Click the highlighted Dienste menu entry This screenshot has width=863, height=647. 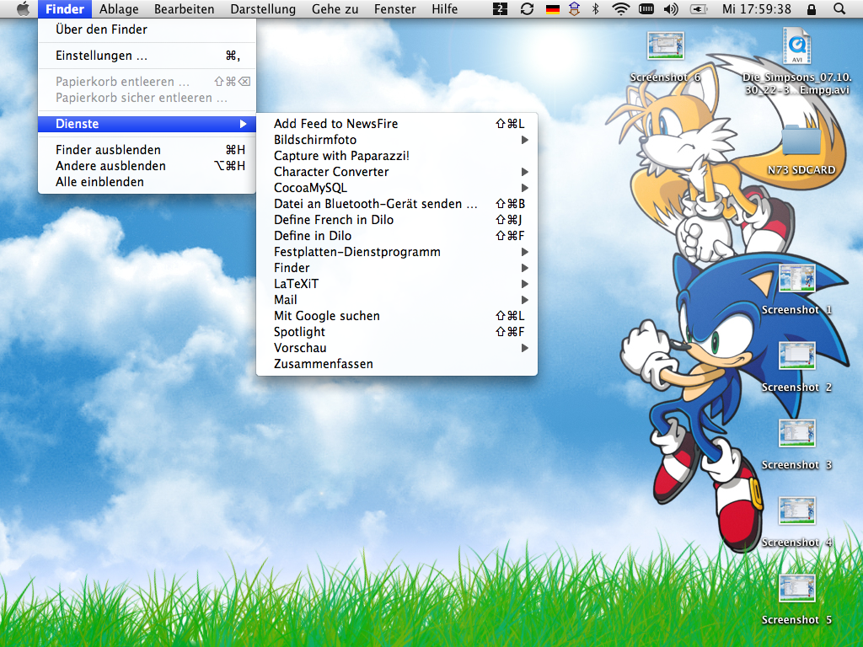pyautogui.click(x=147, y=124)
